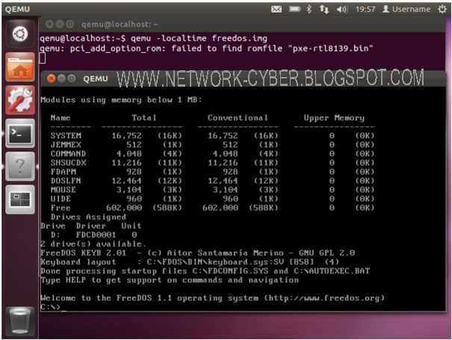Click the 'Type HELP to get support' line
Image resolution: width=452 pixels, height=340 pixels.
[170, 280]
